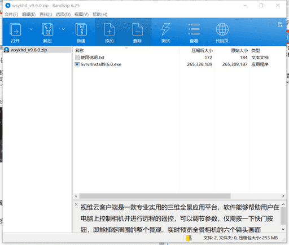Expand the Open (打开) dropdown arrow
Image resolution: width=289 pixels, height=245 pixels.
(x=31, y=29)
